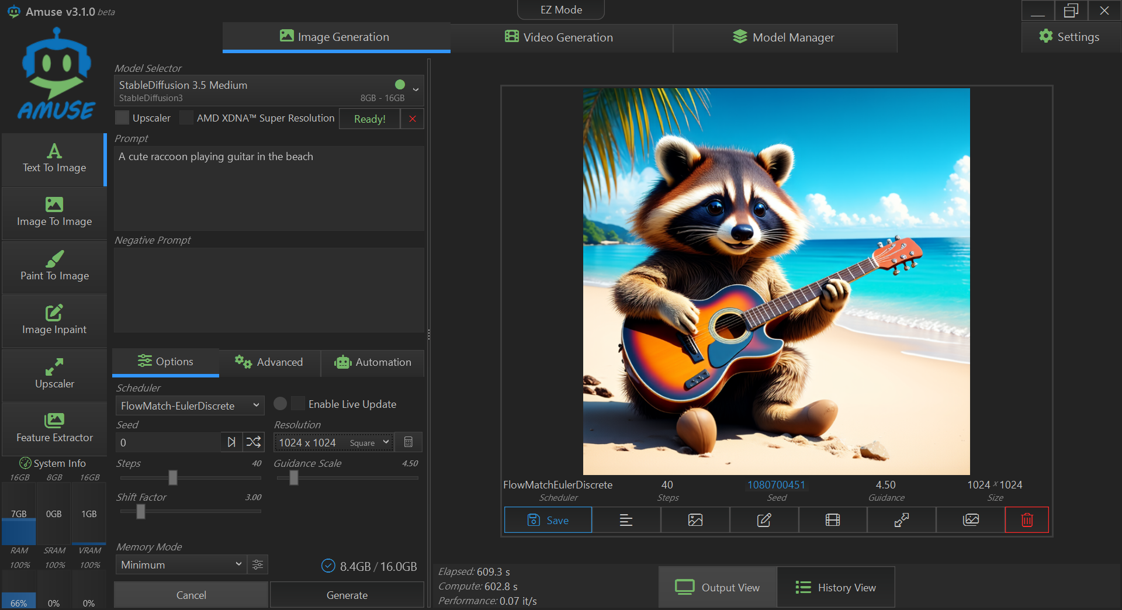The image size is (1122, 610).
Task: Click into the Prompt text box
Action: point(269,188)
